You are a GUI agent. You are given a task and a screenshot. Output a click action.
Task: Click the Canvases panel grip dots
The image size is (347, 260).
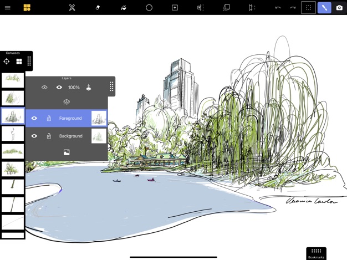click(29, 62)
